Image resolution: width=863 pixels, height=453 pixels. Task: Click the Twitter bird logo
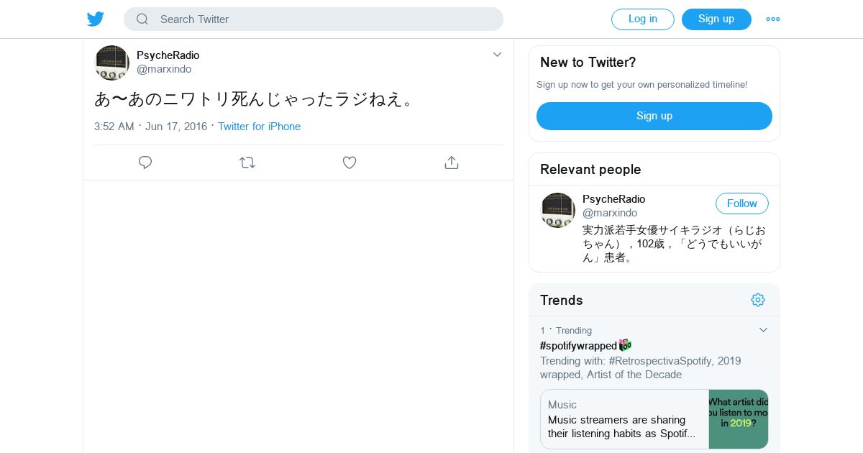click(x=96, y=19)
